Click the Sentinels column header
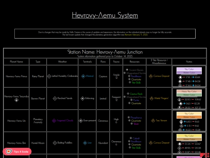This screenshot has width=210, height=158. [x=87, y=62]
